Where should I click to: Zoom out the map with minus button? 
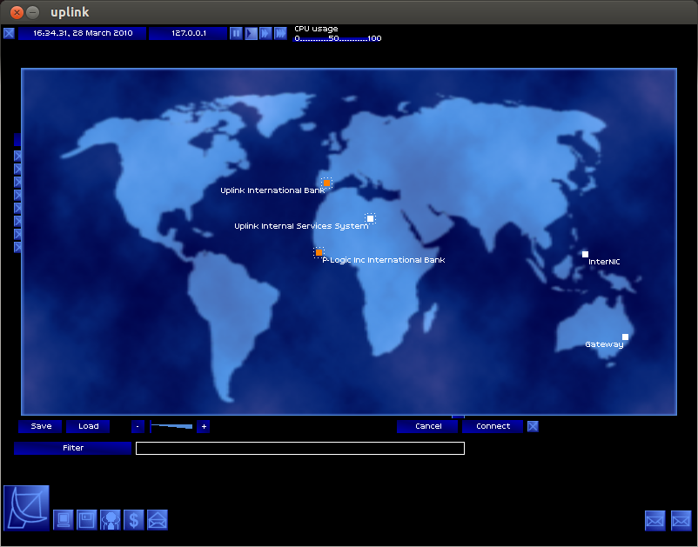pos(138,426)
